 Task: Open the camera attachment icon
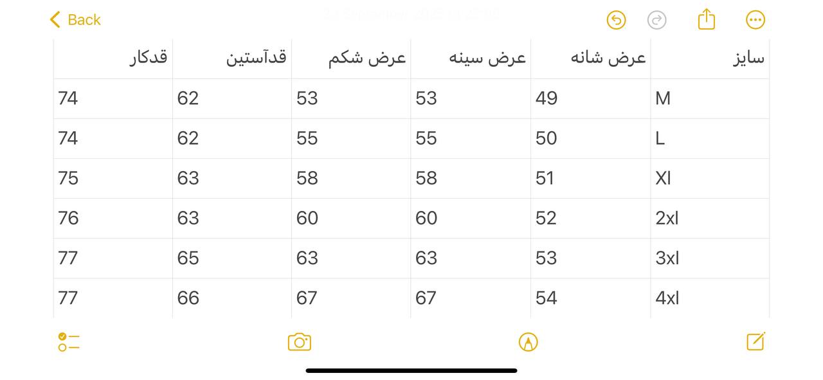coord(299,342)
